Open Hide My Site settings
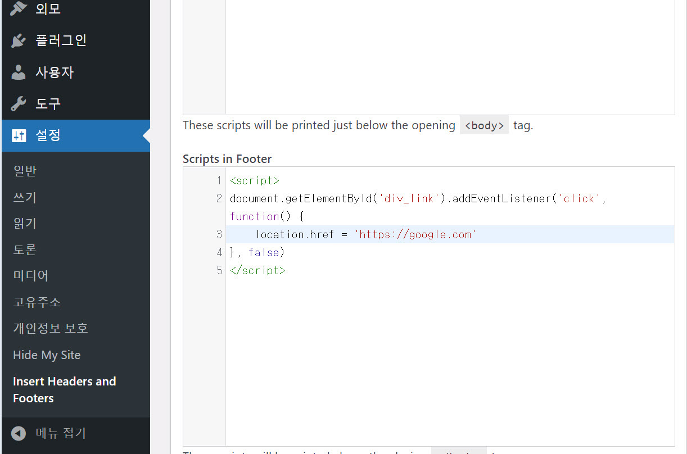Viewport: 687px width, 454px height. click(x=47, y=355)
